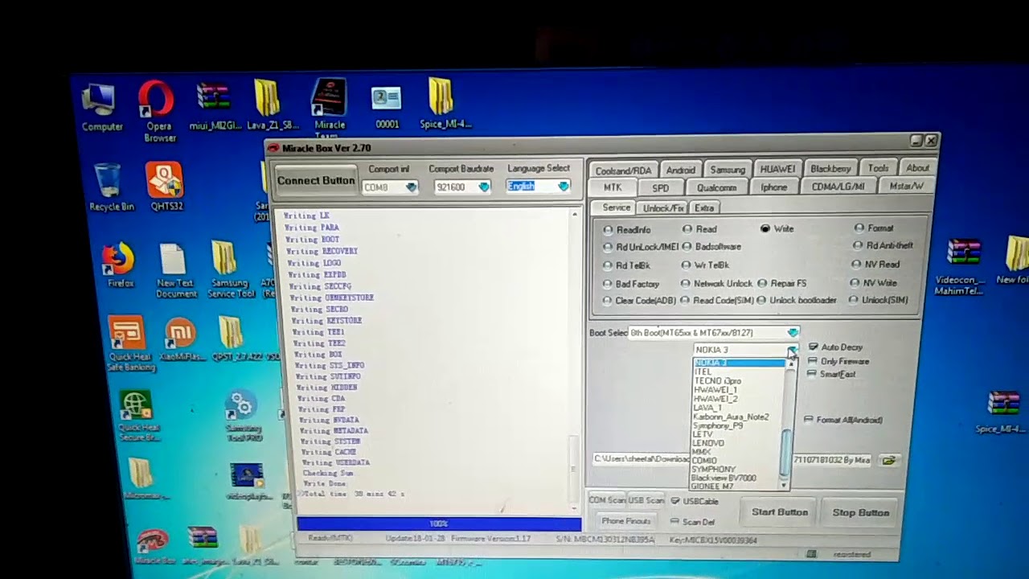Select the QHTS32 desktop shortcut
The height and width of the screenshot is (579, 1029).
pos(166,186)
